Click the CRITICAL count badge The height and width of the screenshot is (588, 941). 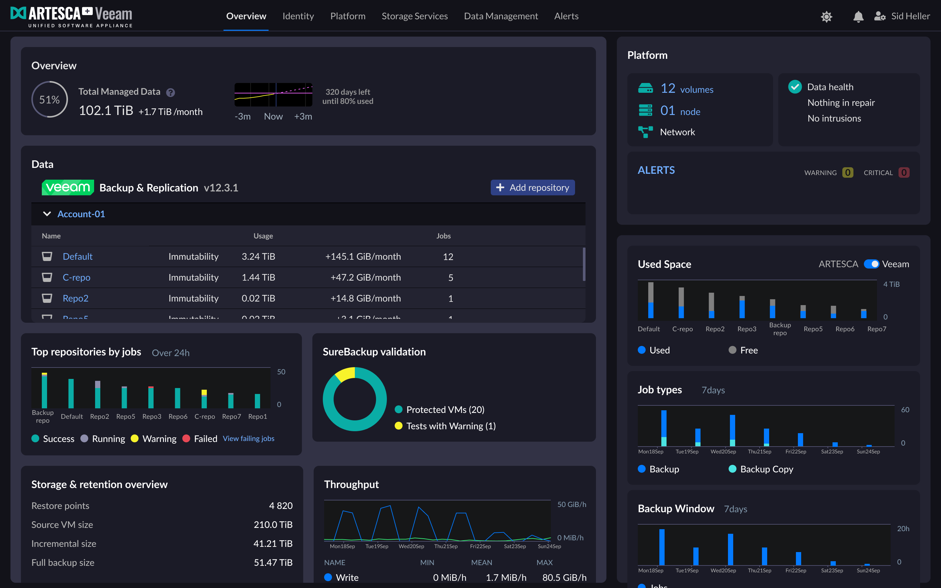click(904, 172)
